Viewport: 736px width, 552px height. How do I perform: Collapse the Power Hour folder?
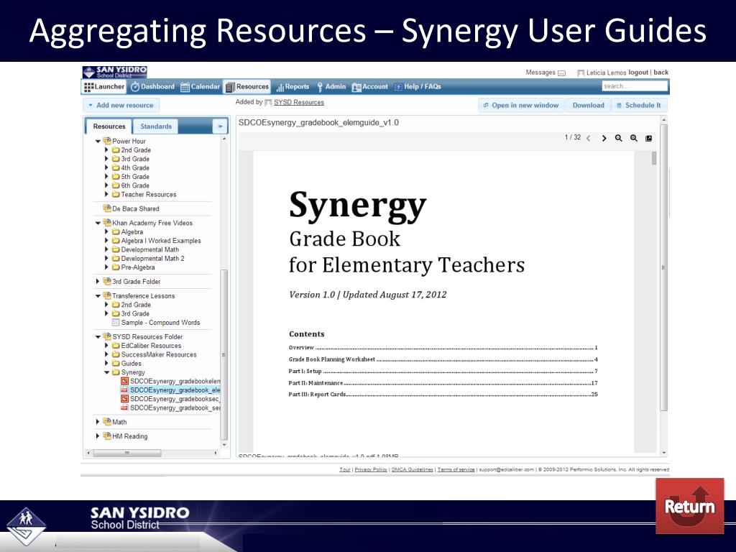coord(98,142)
